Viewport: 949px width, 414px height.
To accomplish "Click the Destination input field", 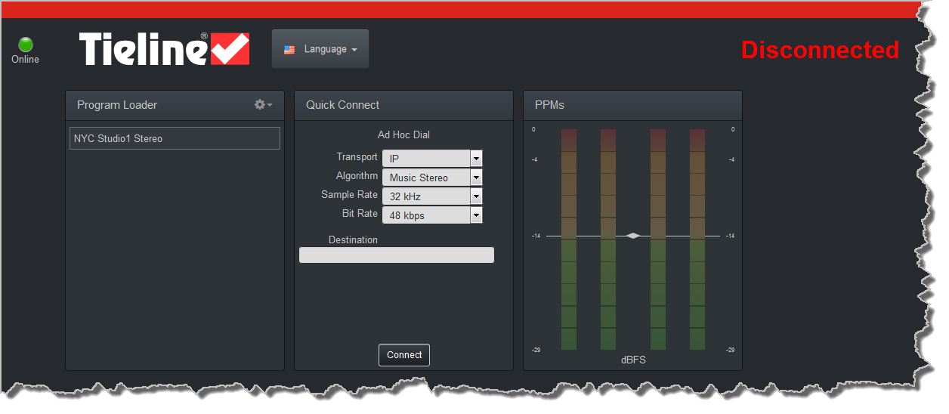I will point(397,255).
